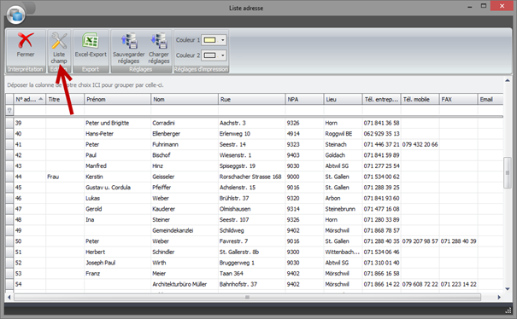This screenshot has width=517, height=319.
Task: Click the Tél. entrep... column header
Action: coord(381,99)
